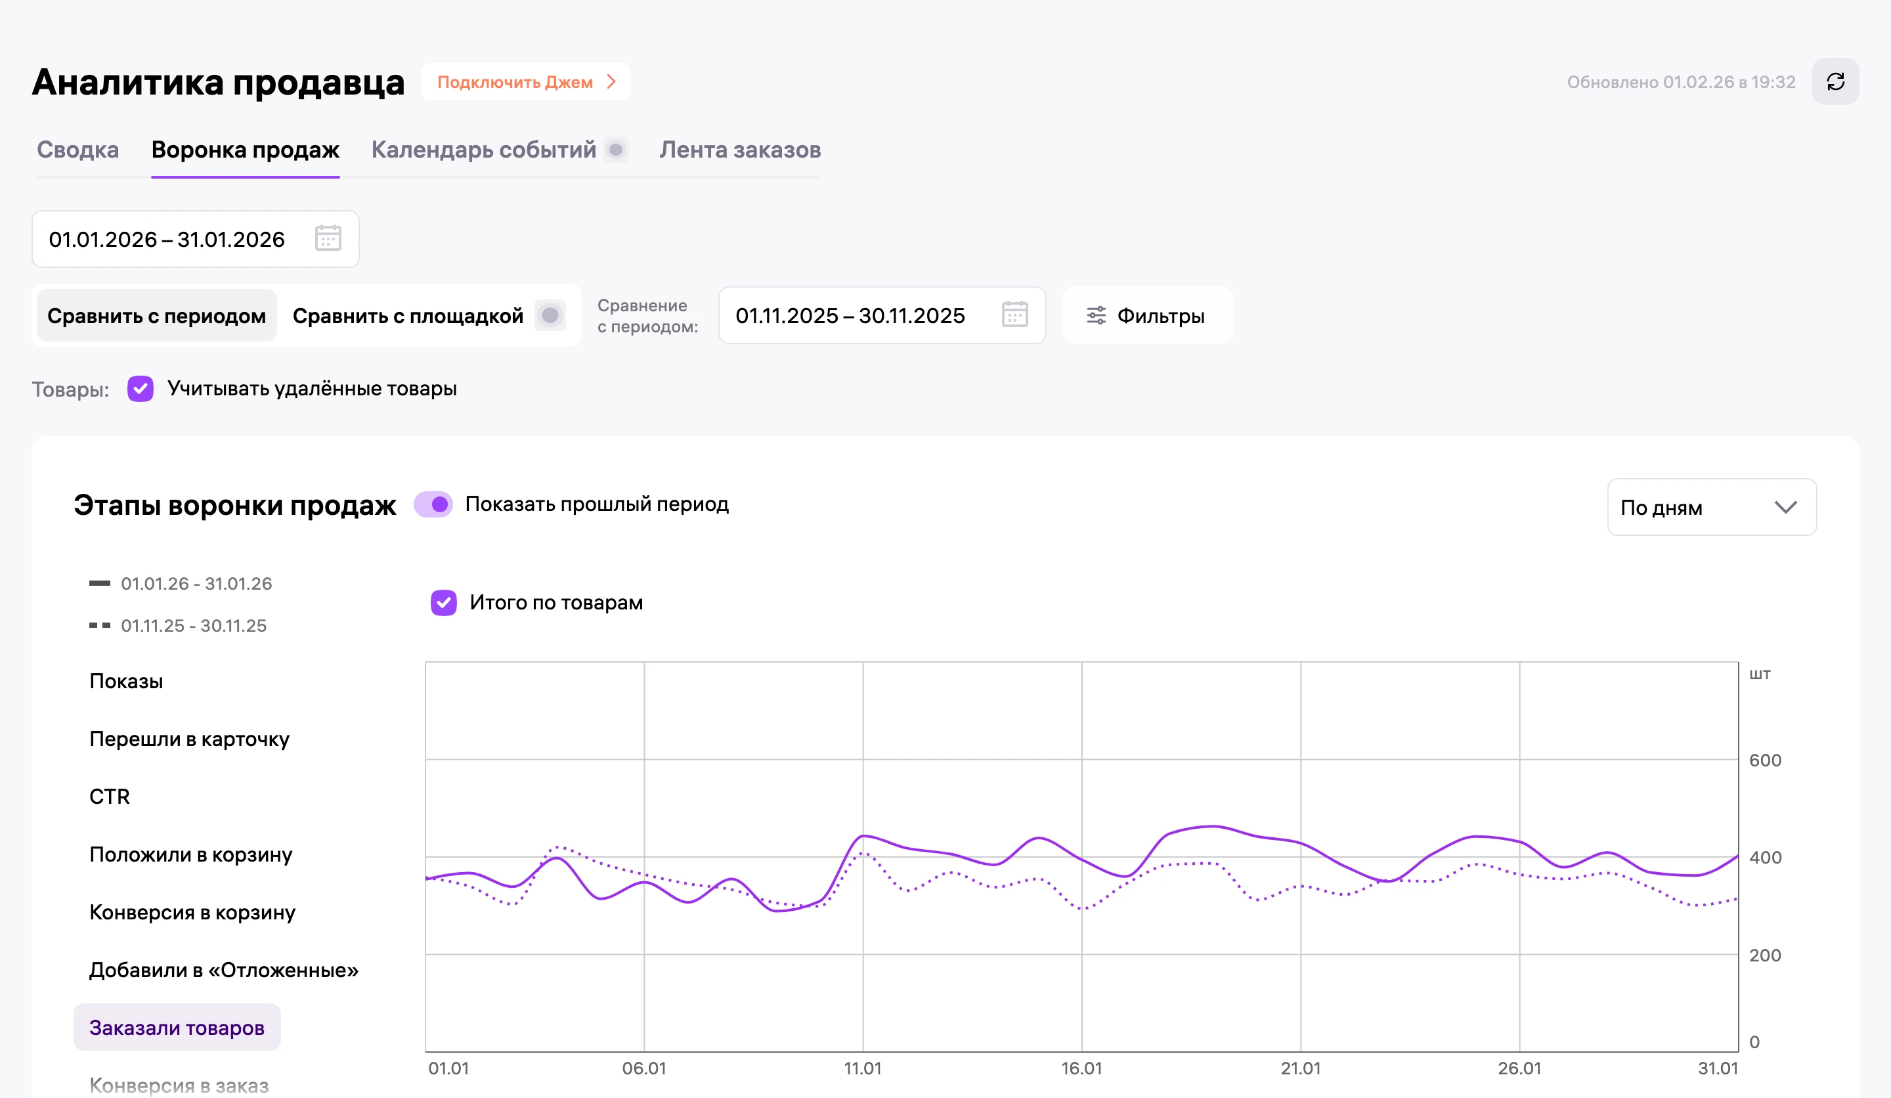
Task: Select Перешли в карточку stage
Action: click(189, 739)
